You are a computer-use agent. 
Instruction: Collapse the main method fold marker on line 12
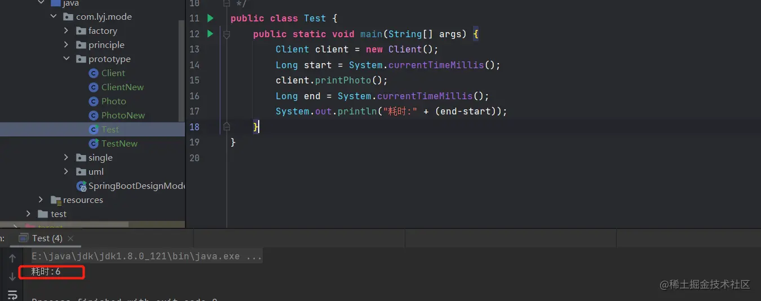[x=227, y=34]
